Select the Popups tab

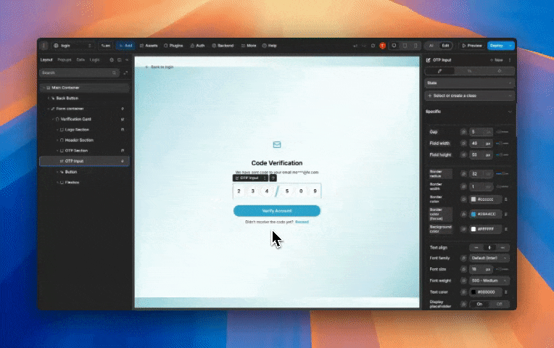65,59
